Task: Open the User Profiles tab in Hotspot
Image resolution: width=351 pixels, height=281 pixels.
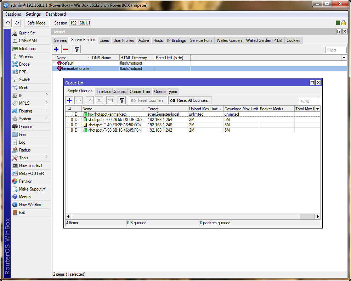Action: (124, 40)
